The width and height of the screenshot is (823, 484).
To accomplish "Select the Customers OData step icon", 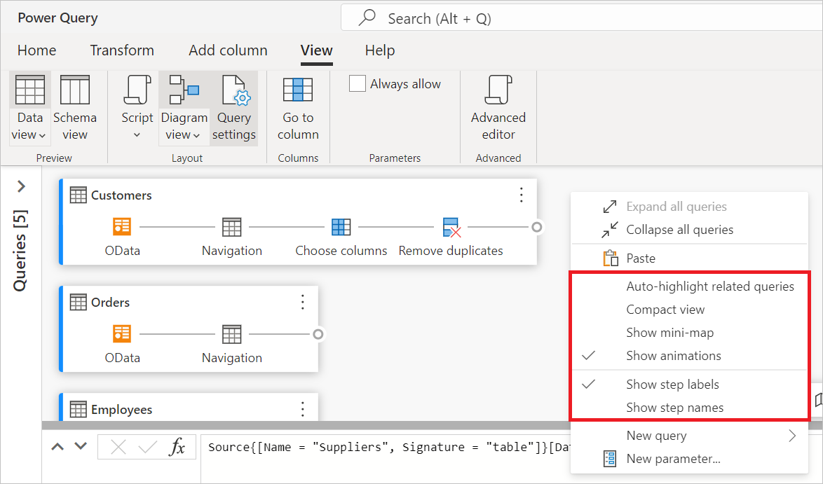I will pyautogui.click(x=122, y=227).
